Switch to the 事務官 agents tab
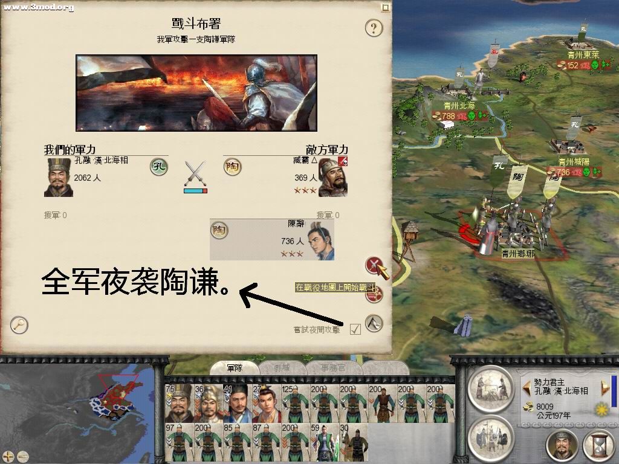This screenshot has width=619, height=464. click(333, 368)
